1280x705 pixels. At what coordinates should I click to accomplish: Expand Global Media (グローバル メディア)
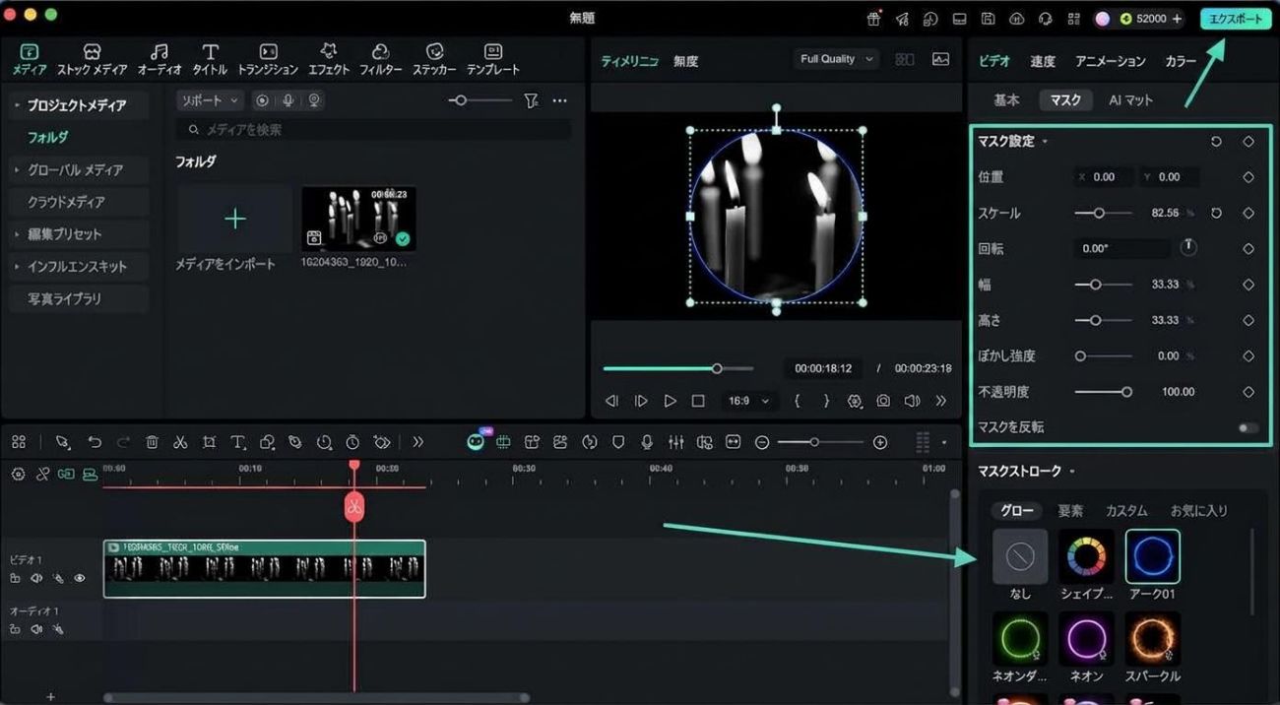(17, 170)
